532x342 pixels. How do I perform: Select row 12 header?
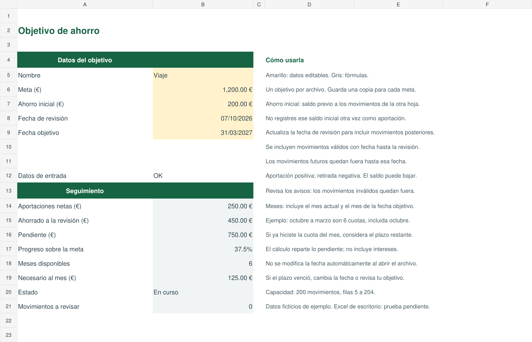(9, 176)
